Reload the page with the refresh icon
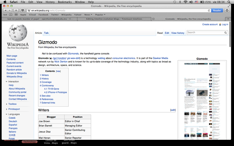Viewport: 234px width, 146px height. [x=209, y=11]
